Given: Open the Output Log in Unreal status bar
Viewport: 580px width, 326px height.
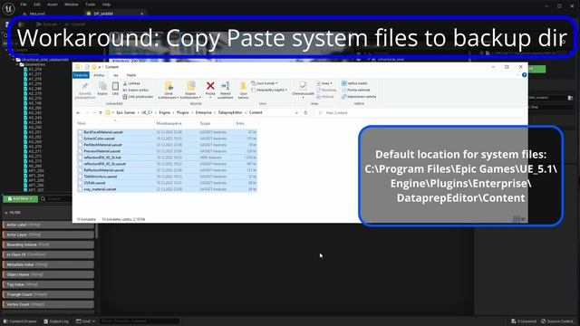Looking at the screenshot, I should [x=56, y=321].
